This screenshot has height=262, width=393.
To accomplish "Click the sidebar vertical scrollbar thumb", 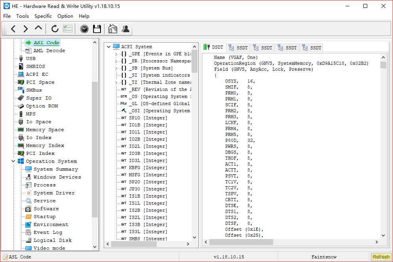I will 95,150.
